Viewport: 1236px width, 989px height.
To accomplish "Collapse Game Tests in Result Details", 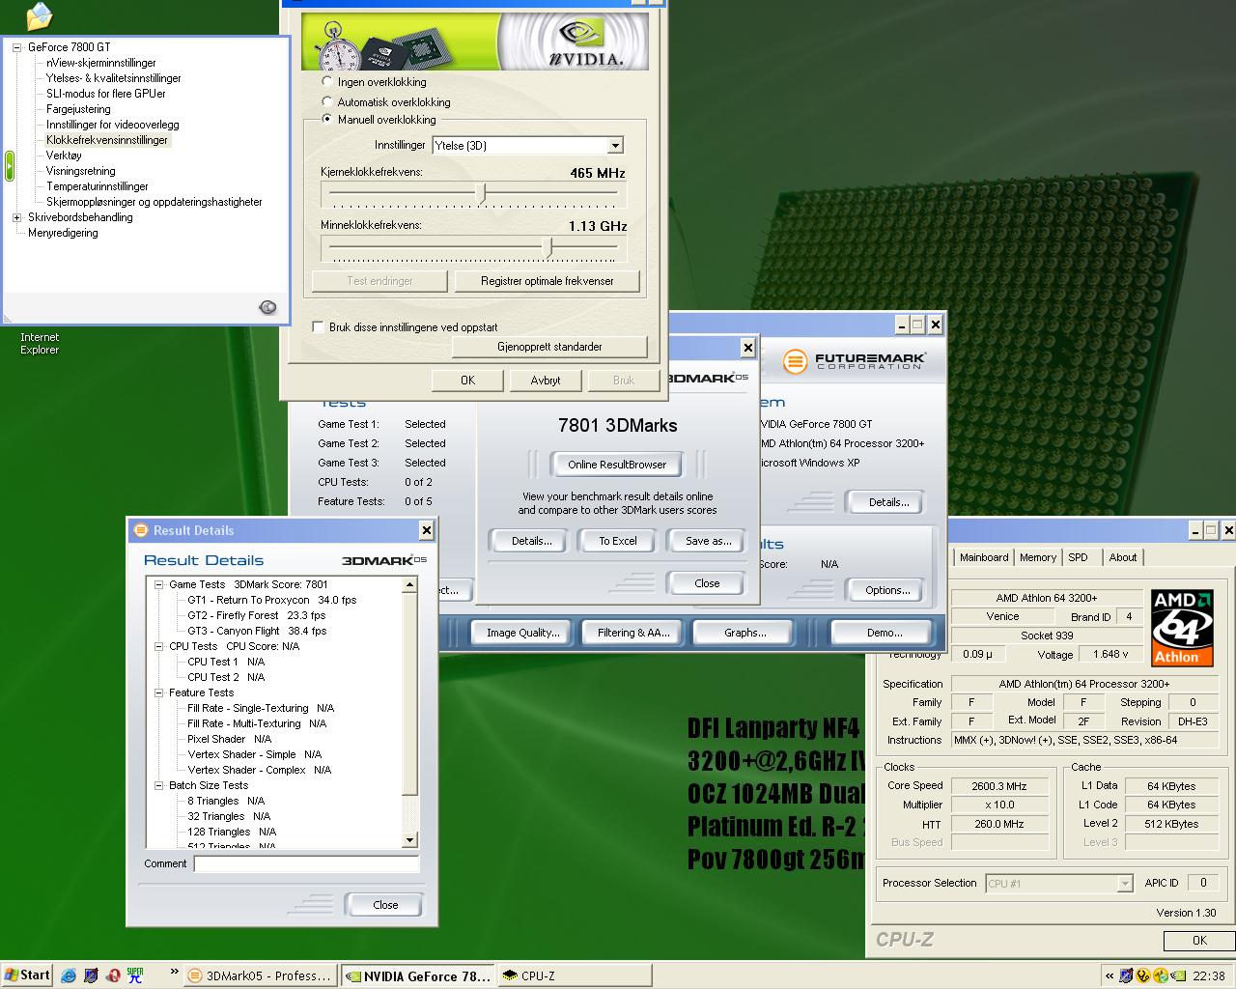I will click(159, 584).
